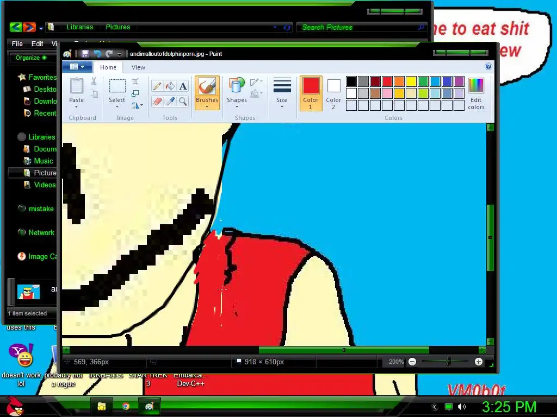Screen dimensions: 557x417
Task: Select the Fill with color bucket tool
Action: [170, 86]
